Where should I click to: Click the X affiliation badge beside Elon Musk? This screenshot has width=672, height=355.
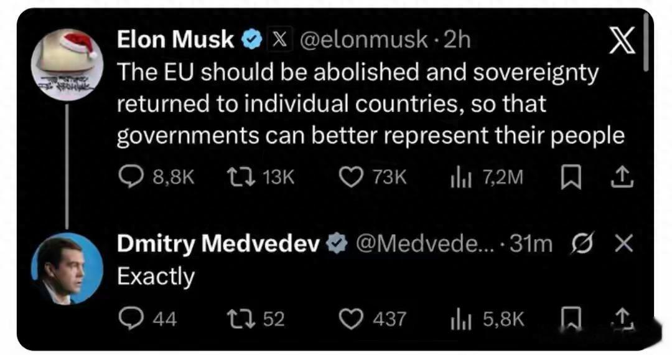[x=280, y=40]
